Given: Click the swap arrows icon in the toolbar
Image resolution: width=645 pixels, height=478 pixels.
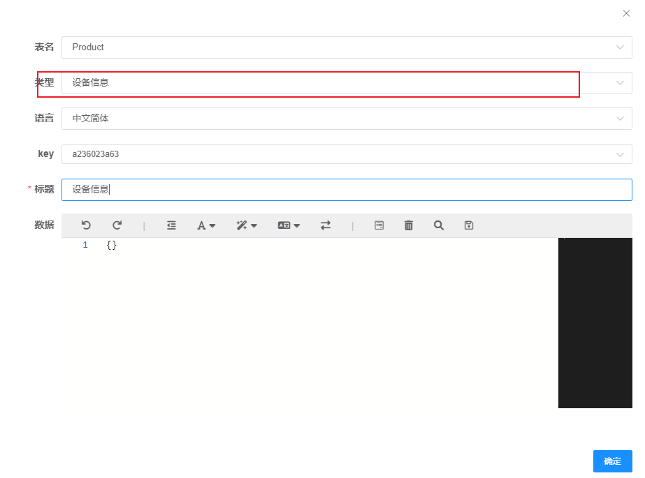Looking at the screenshot, I should 326,225.
